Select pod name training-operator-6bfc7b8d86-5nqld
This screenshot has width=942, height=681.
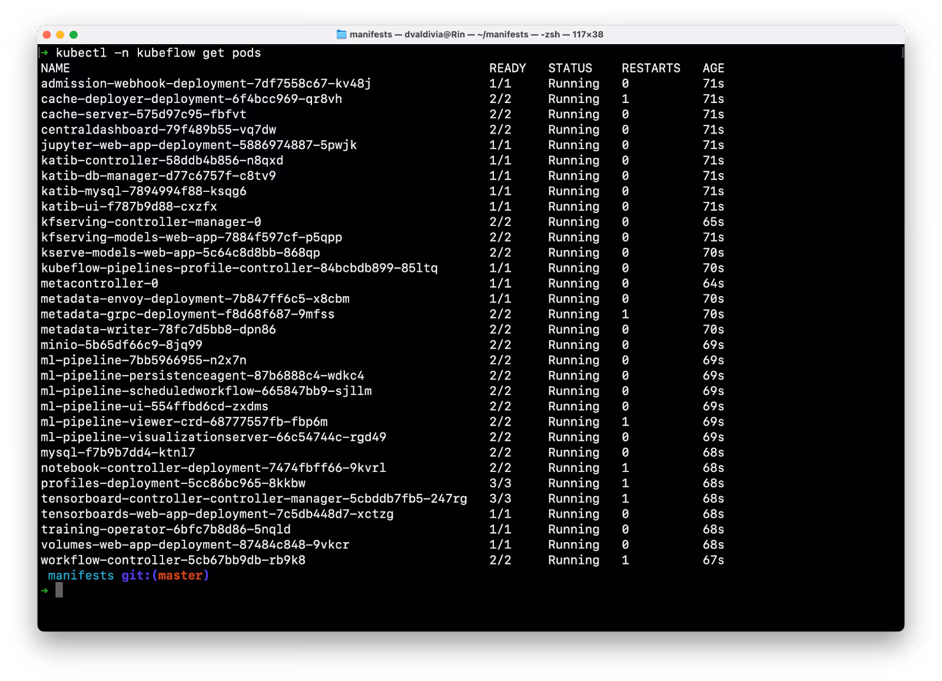point(165,529)
